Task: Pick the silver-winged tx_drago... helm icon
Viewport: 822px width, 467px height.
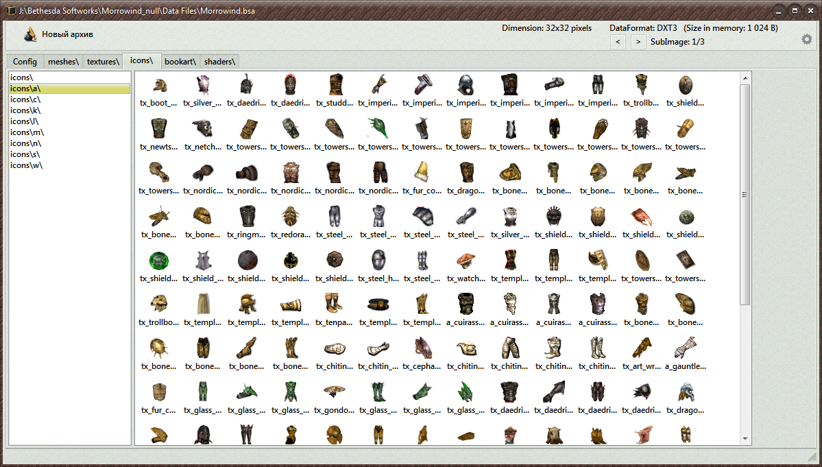Action: [686, 392]
